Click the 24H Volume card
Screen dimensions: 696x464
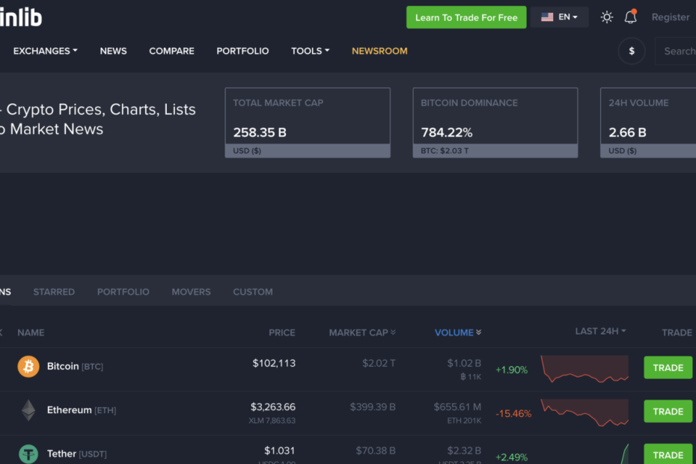(648, 123)
